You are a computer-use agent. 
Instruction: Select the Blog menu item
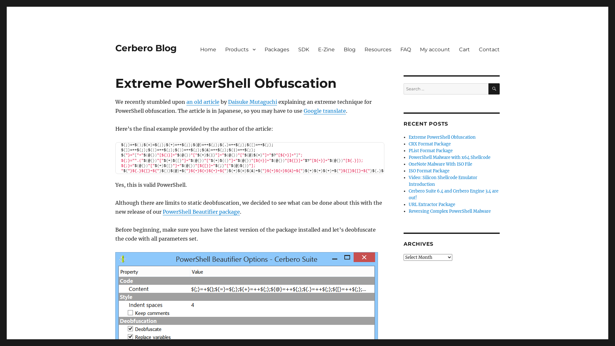pos(349,49)
